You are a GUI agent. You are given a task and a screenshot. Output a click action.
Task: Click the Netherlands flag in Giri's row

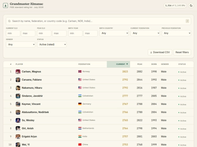(x=80, y=128)
